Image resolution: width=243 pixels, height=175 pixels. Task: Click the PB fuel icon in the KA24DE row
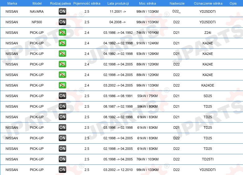(62, 85)
